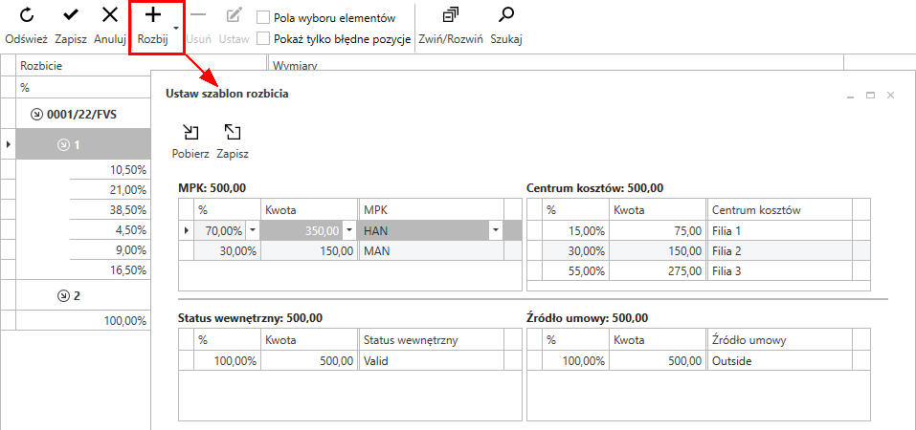This screenshot has width=916, height=430.
Task: Click the Usuń minus icon
Action: point(198,15)
